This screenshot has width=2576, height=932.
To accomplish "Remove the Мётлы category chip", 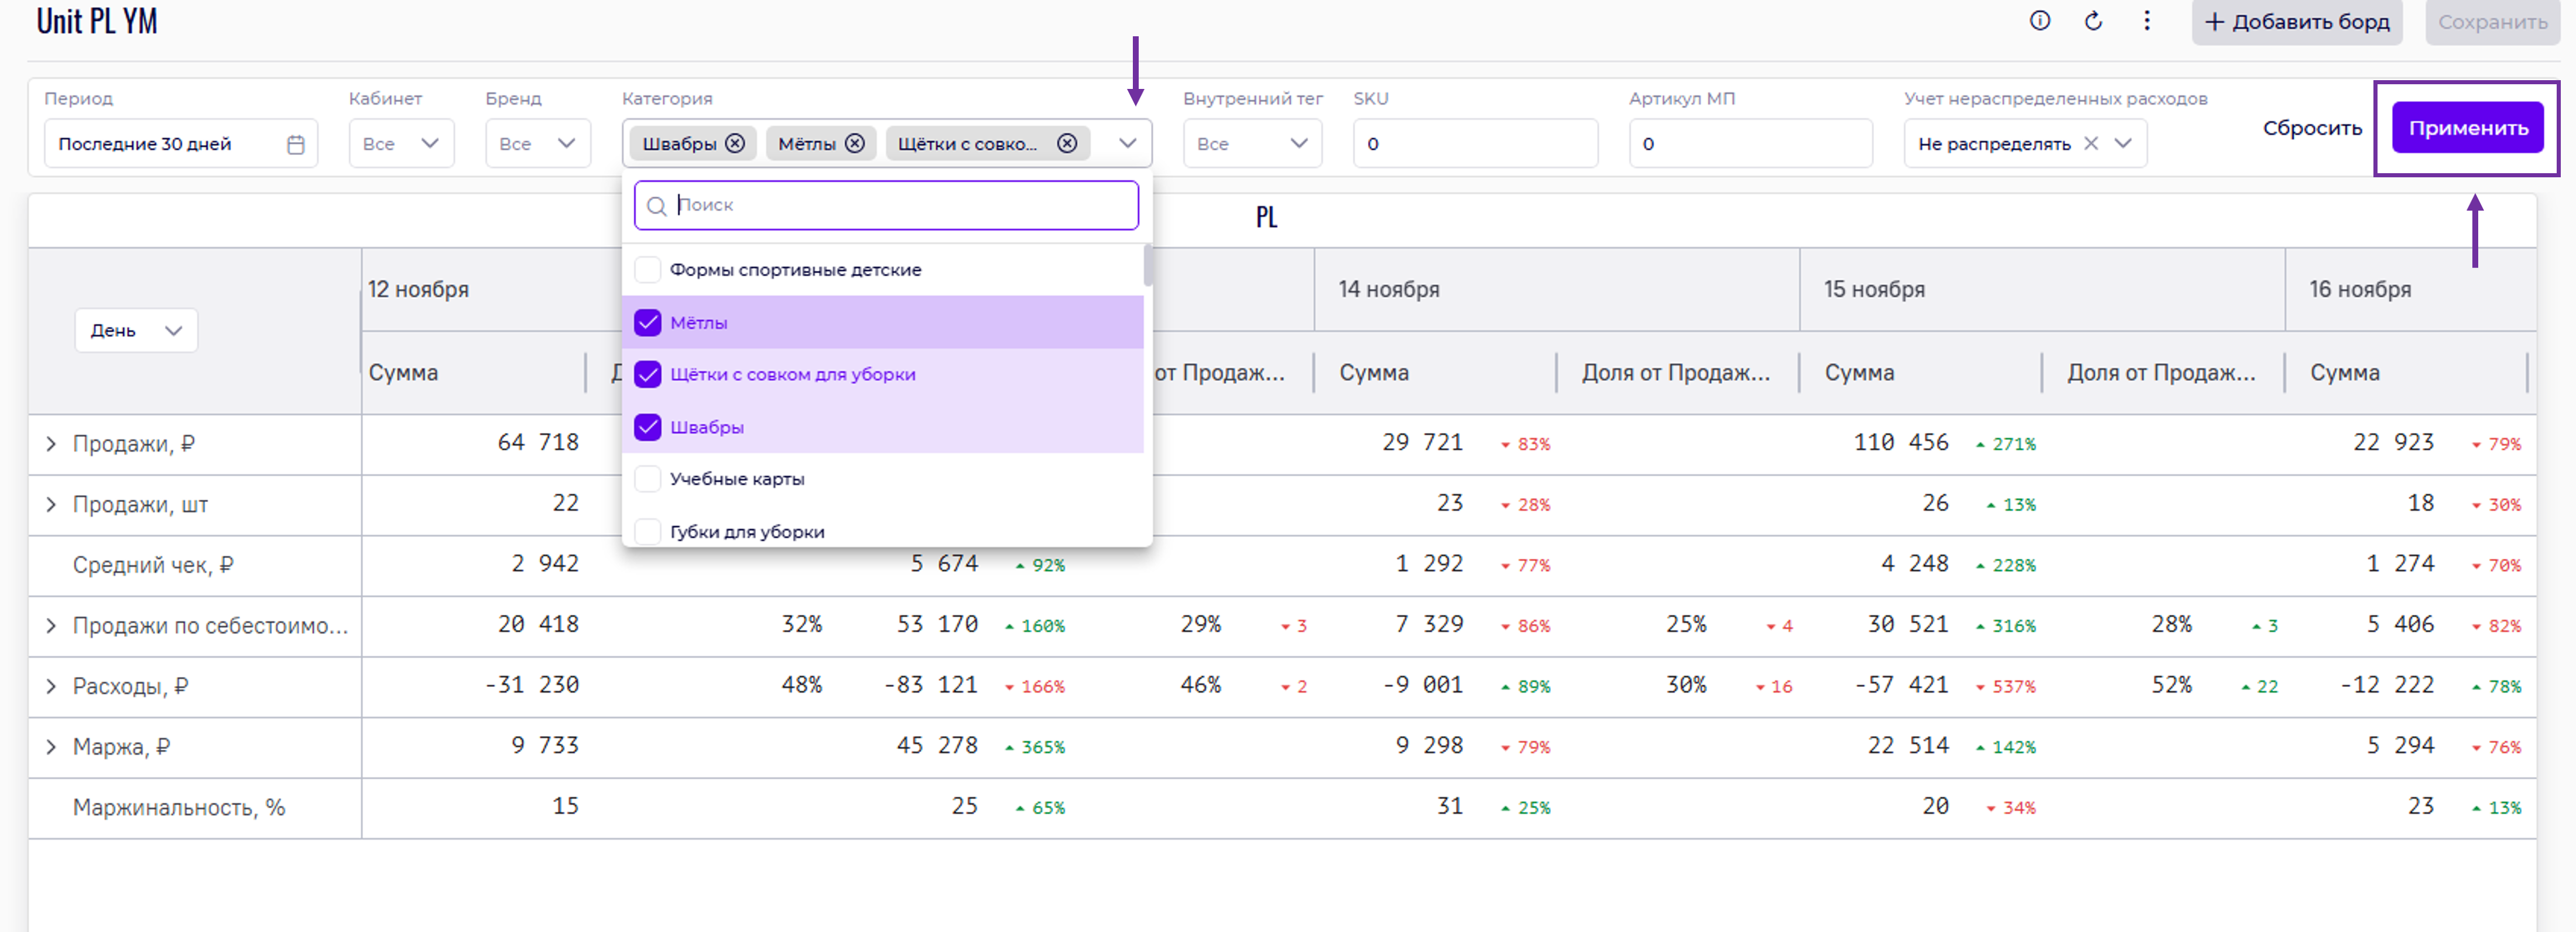I will pyautogui.click(x=855, y=144).
